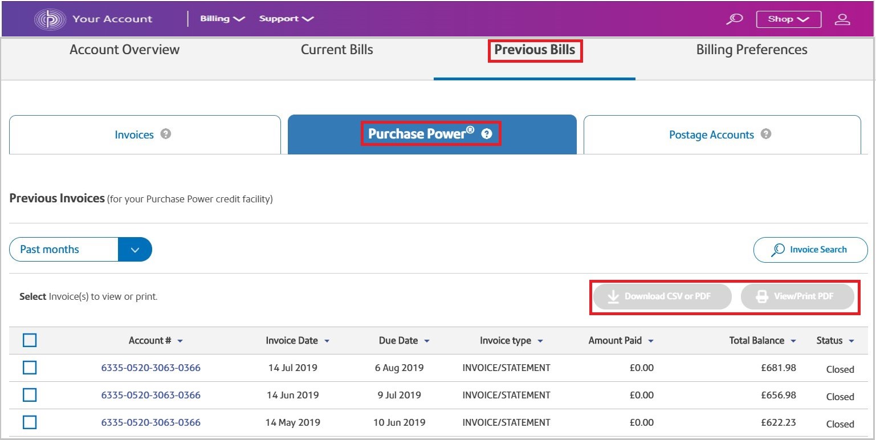Open account link for 14 May 2019 invoice
This screenshot has height=440, width=876.
coord(151,422)
